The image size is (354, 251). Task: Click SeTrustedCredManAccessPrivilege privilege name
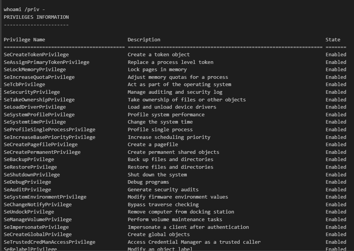(x=49, y=242)
